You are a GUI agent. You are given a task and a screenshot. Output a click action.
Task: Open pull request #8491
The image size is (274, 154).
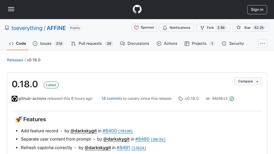[123, 148]
